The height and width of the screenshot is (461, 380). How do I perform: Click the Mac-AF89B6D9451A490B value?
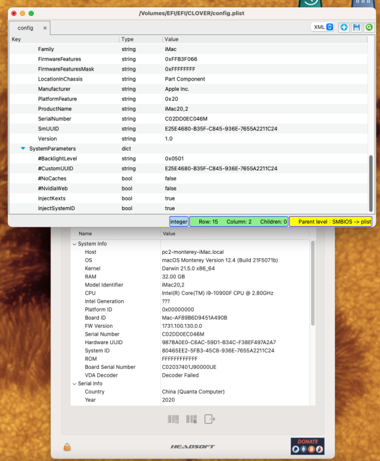pyautogui.click(x=194, y=318)
